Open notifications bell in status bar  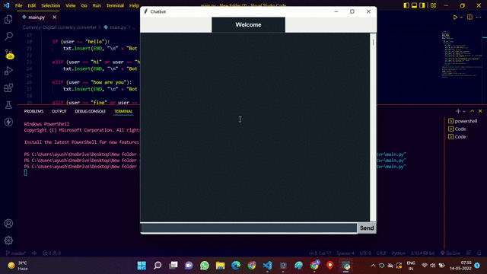point(479,253)
